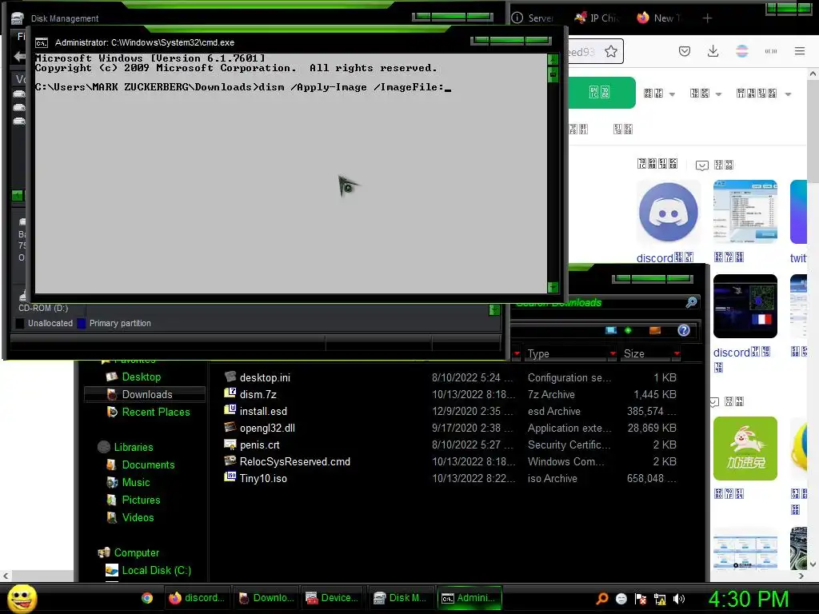819x614 pixels.
Task: Bookmark page with Firefox star icon
Action: [610, 52]
